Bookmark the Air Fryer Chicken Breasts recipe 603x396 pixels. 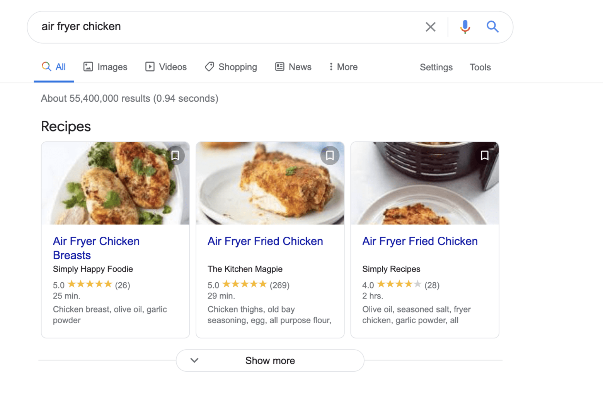pyautogui.click(x=175, y=155)
